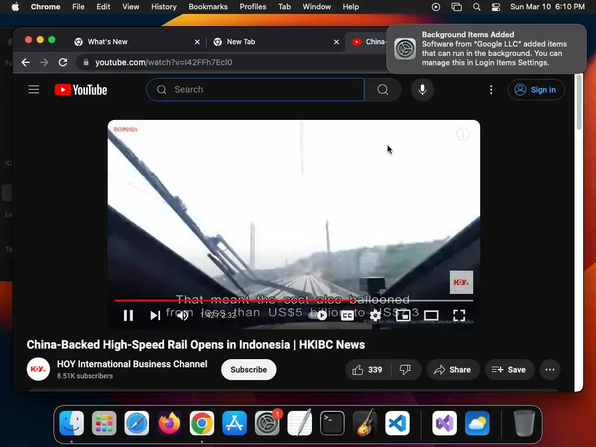Open GarageBand from the dock
The width and height of the screenshot is (596, 447).
[365, 423]
